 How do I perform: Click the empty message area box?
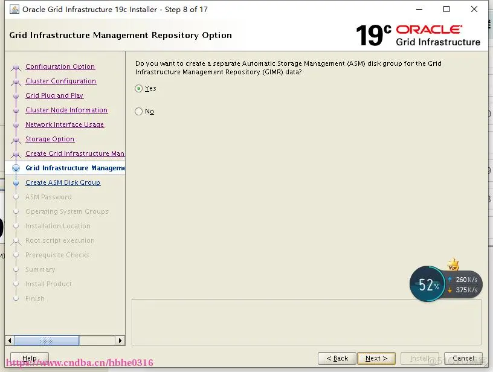click(x=306, y=322)
